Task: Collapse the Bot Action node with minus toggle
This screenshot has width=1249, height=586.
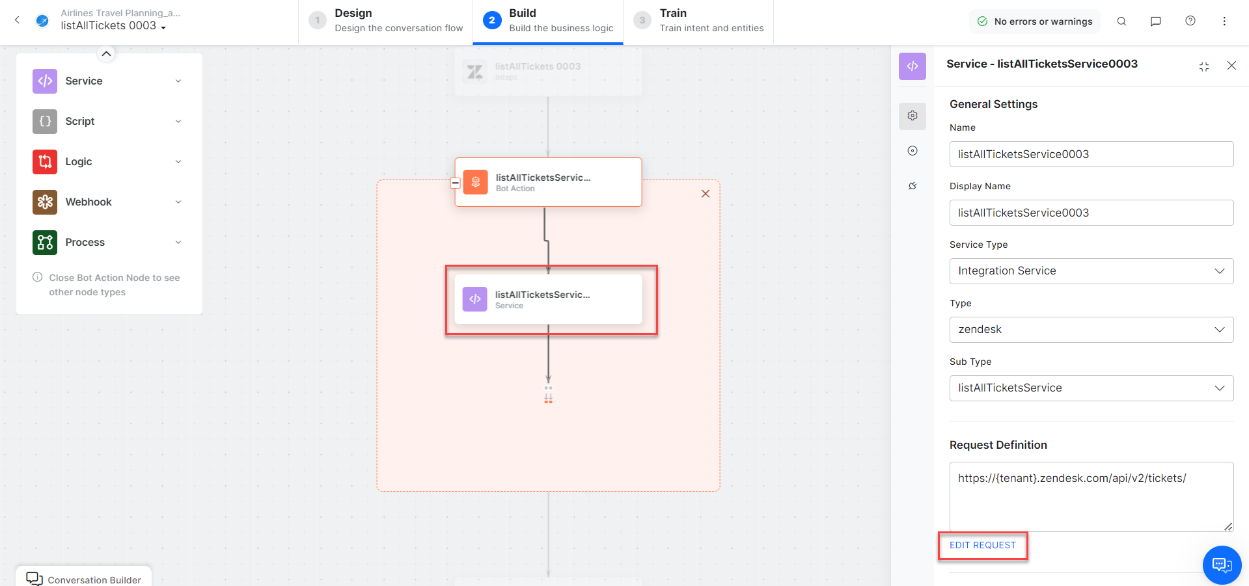Action: coord(456,183)
